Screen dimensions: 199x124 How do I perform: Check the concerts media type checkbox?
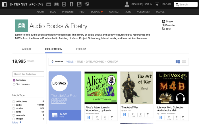14,115
